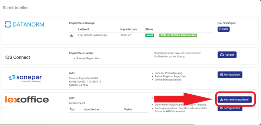Click the 'Eingerichtete Händler' label
The width and height of the screenshot is (261, 126).
81,53
